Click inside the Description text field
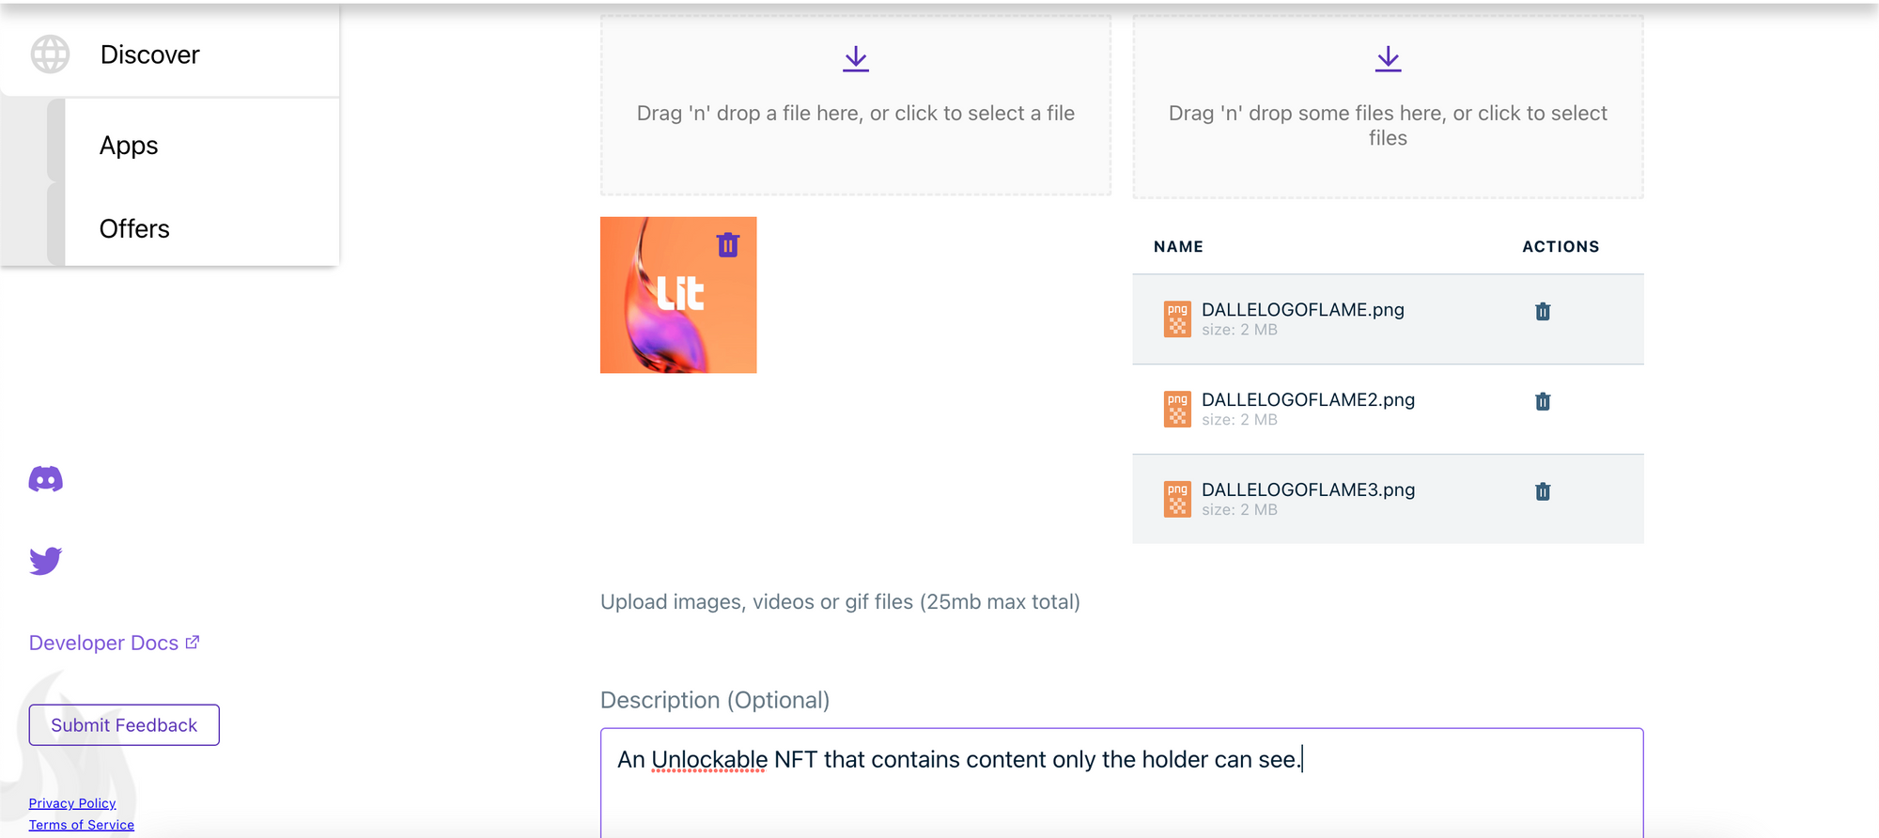 (x=1122, y=783)
